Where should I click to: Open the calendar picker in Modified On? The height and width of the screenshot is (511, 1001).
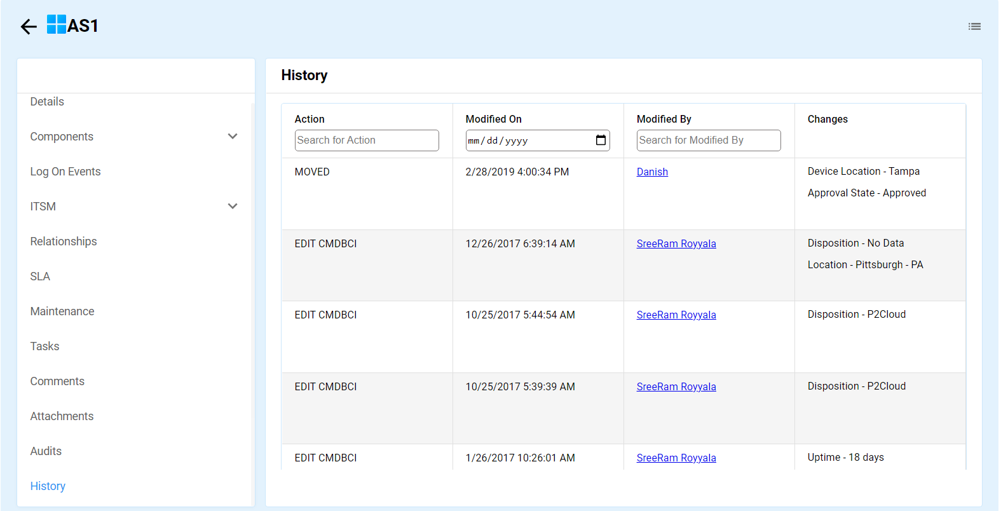pyautogui.click(x=601, y=140)
